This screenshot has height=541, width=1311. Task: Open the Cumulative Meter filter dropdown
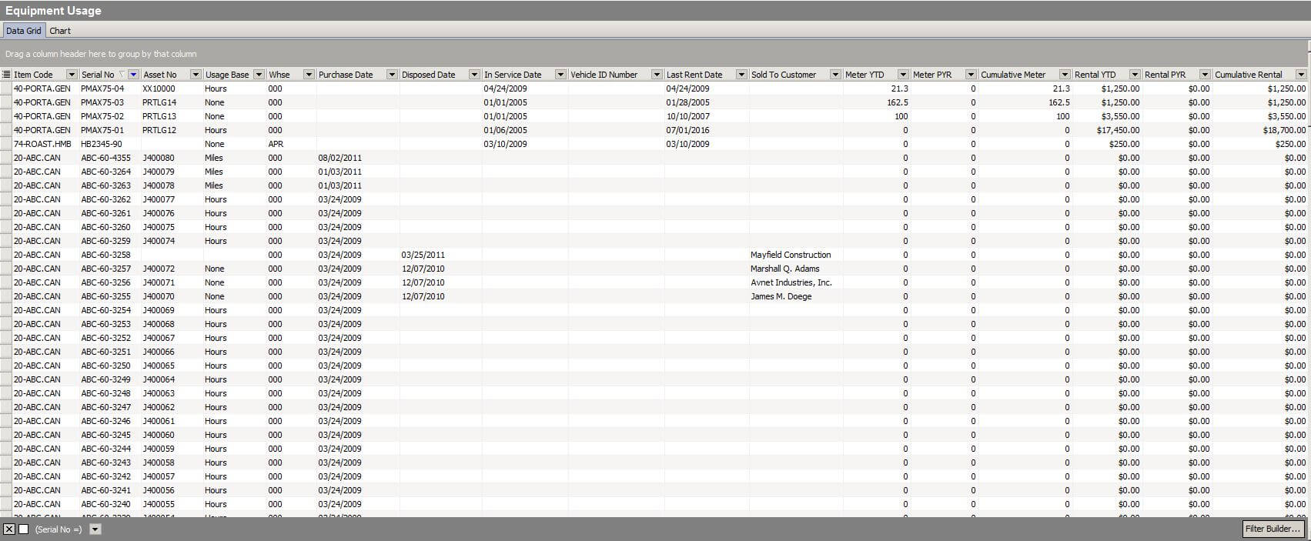pyautogui.click(x=1065, y=75)
